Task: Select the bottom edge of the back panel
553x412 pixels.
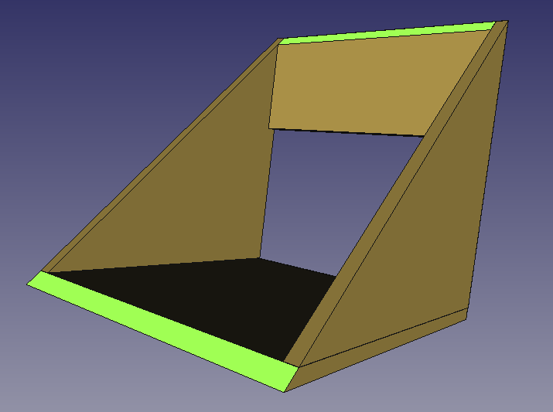Action: click(348, 132)
